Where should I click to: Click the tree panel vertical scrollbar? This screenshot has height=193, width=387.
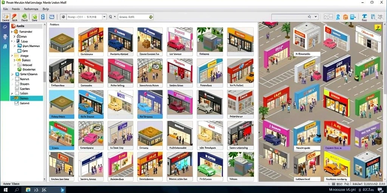point(45,77)
